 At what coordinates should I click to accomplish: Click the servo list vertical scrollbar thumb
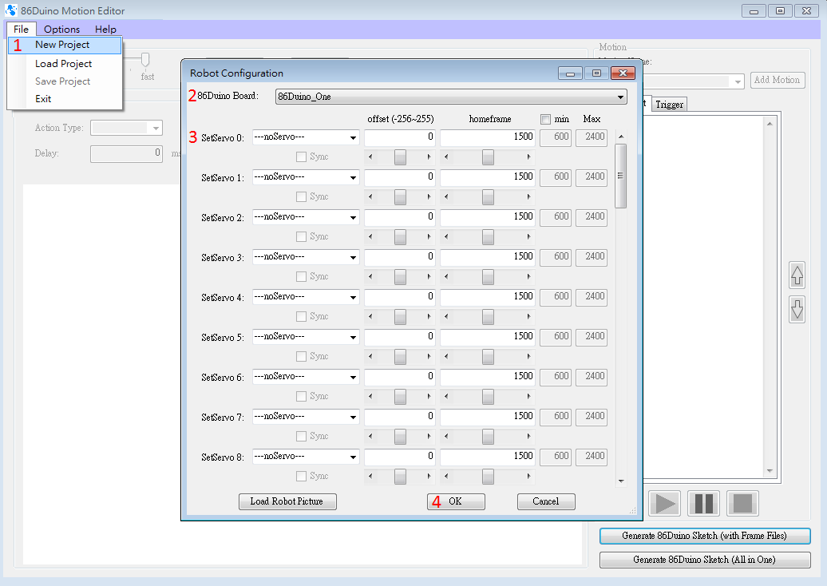point(621,176)
